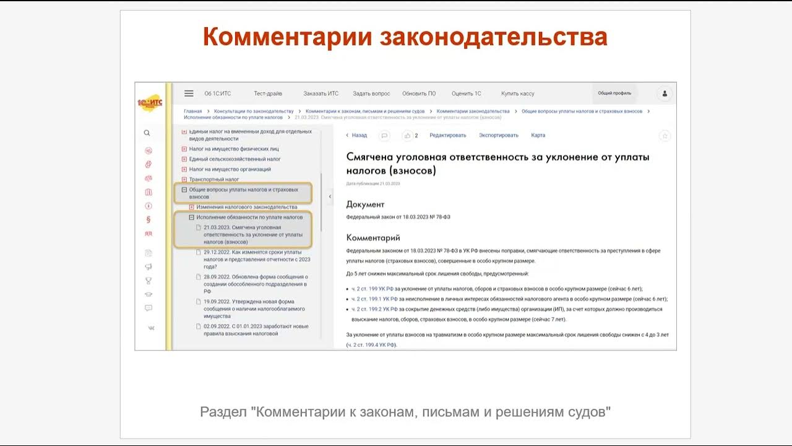This screenshot has height=446, width=792.
Task: Open tree article dated 28.09.2022
Action: click(x=256, y=284)
